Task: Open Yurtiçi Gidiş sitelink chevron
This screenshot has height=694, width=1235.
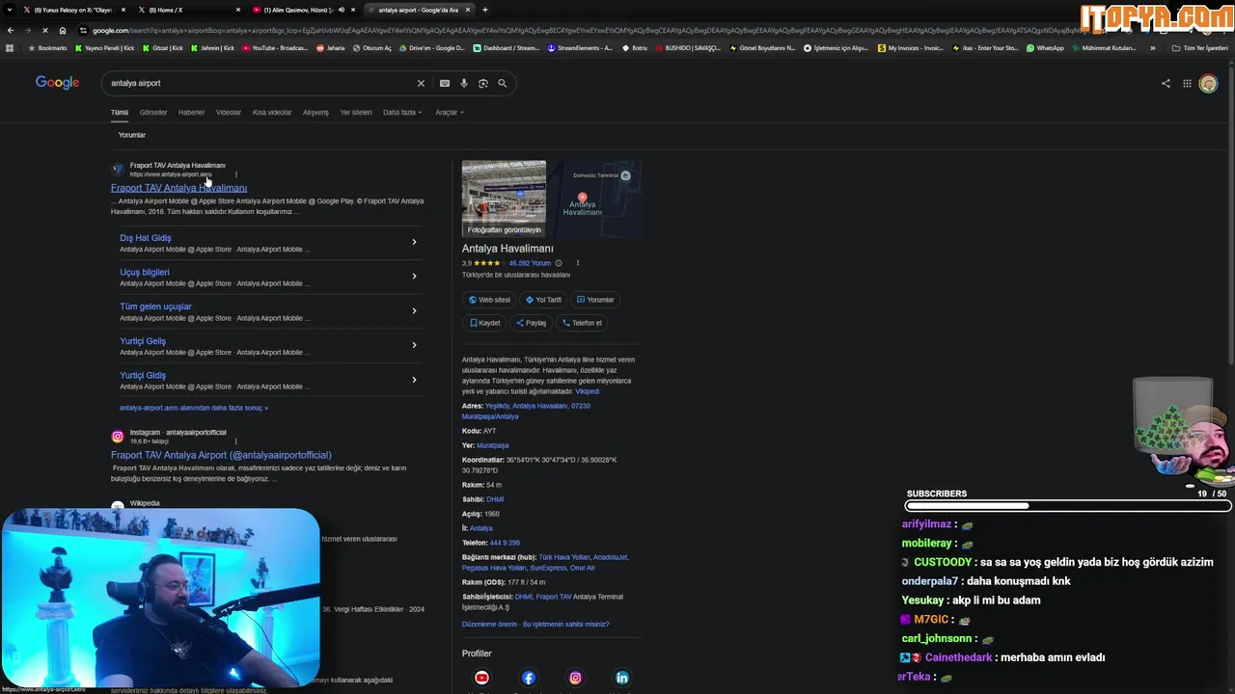Action: click(414, 380)
